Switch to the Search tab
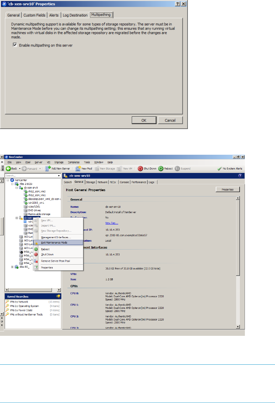275x403 pixels. (68, 182)
